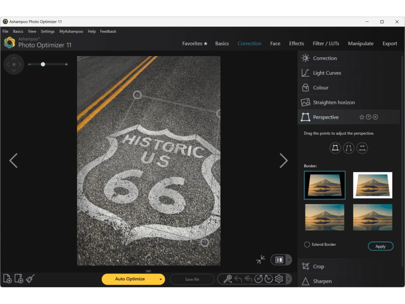Select the four-point perspective mode icon
This screenshot has height=304, width=405.
[x=335, y=148]
